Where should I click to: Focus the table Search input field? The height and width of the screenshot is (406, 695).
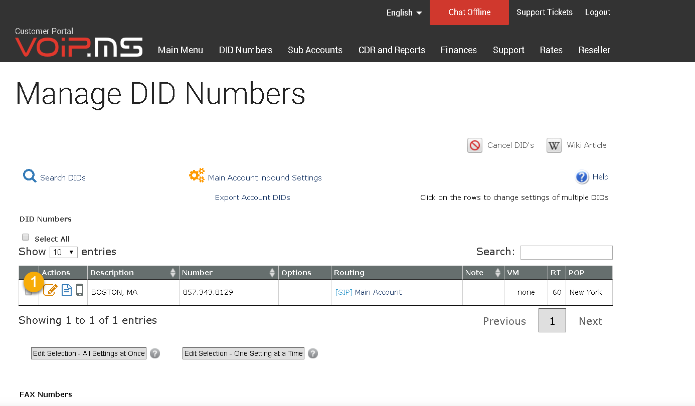(567, 253)
